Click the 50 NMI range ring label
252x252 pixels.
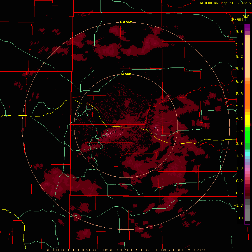click(x=126, y=74)
